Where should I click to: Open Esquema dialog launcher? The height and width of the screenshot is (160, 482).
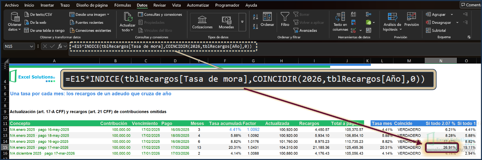pos(469,37)
